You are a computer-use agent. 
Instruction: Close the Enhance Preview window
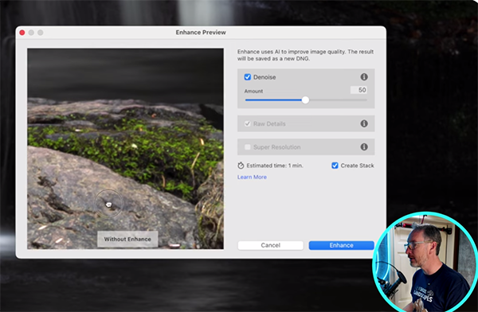[22, 33]
